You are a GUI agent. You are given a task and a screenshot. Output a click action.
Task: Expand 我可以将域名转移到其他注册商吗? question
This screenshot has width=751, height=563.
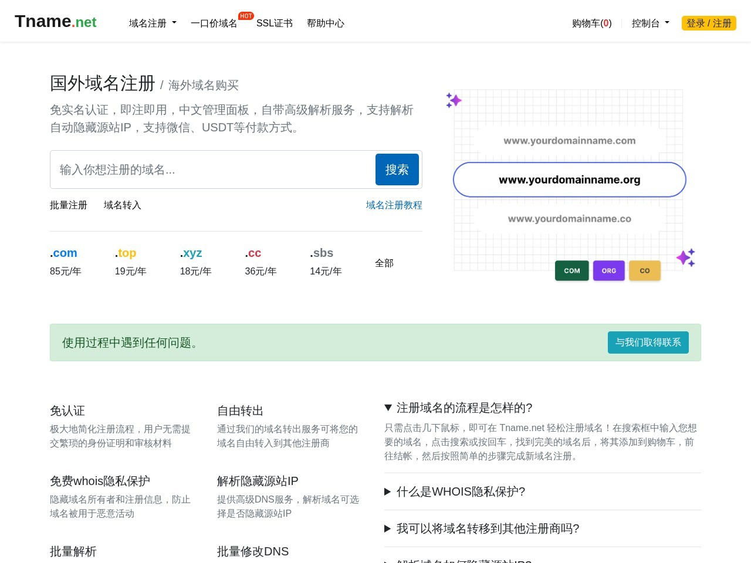[482, 529]
